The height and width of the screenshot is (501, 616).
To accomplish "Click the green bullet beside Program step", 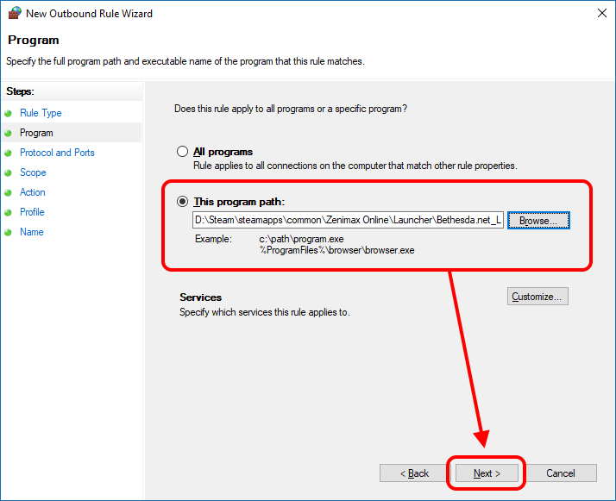I will tap(9, 134).
